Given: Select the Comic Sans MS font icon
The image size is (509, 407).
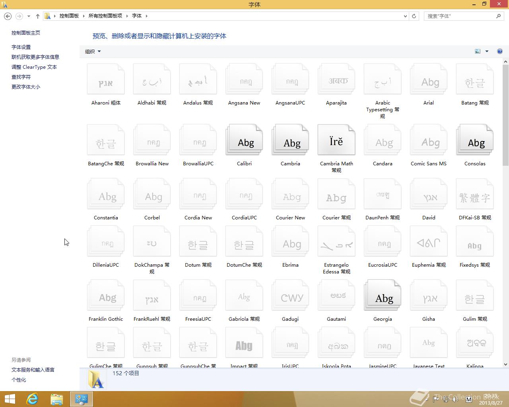Looking at the screenshot, I should coord(429,140).
